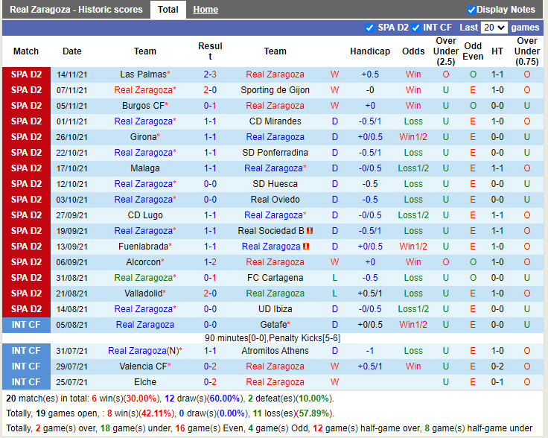This screenshot has height=438, width=548.
Task: Click Fuenlabrada team name
Action: [144, 247]
